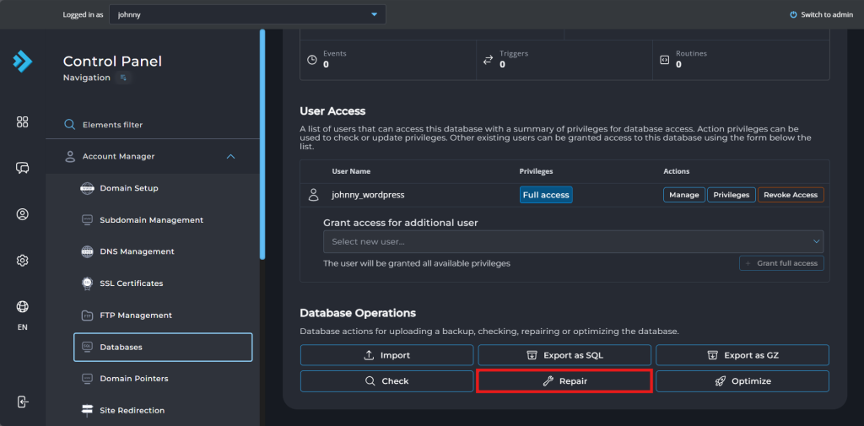Image resolution: width=864 pixels, height=426 pixels.
Task: Click Export as GZ button
Action: [742, 355]
